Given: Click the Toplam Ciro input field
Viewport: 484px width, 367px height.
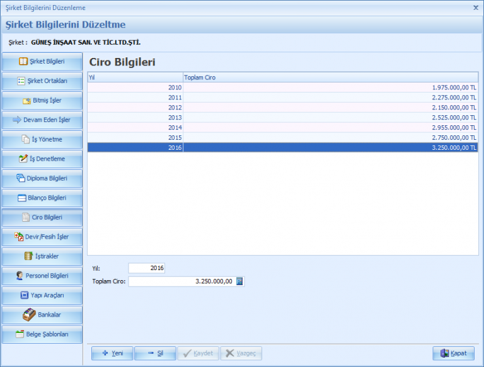Looking at the screenshot, I should tap(181, 281).
